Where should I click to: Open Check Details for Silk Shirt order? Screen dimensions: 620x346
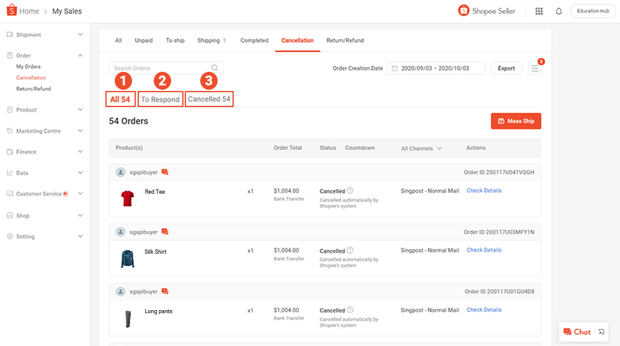484,250
